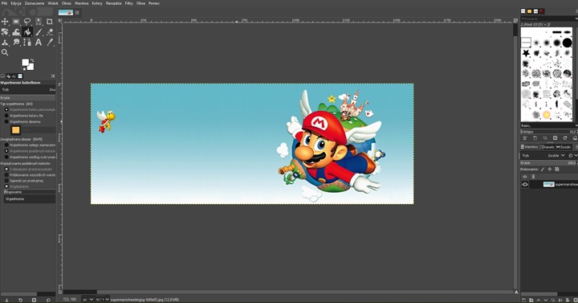The width and height of the screenshot is (578, 303).
Task: Adjust the layer Krycie opacity slider
Action: (549, 163)
